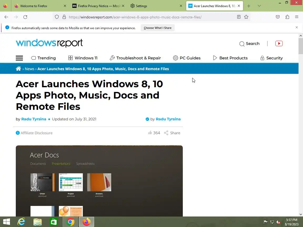Open the YouTube channel icon
The width and height of the screenshot is (303, 227).
(279, 43)
